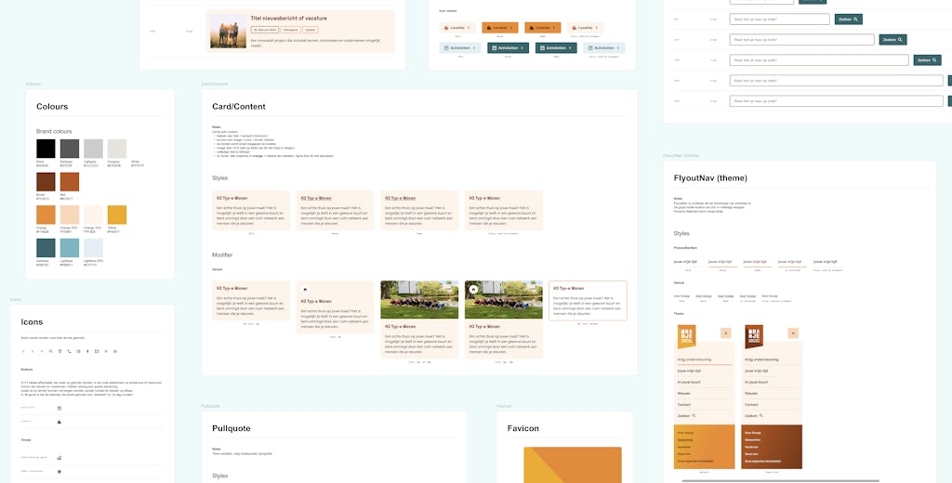Click the home icon on the second modifier card
This screenshot has width=952, height=483.
[305, 290]
